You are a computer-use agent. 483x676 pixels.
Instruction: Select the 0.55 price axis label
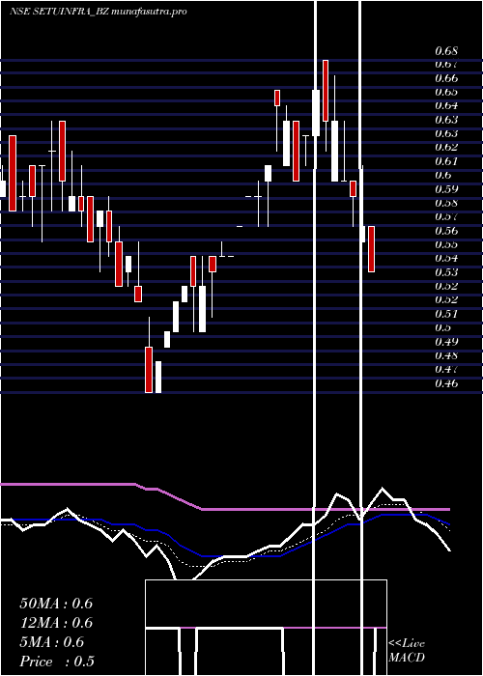click(446, 244)
